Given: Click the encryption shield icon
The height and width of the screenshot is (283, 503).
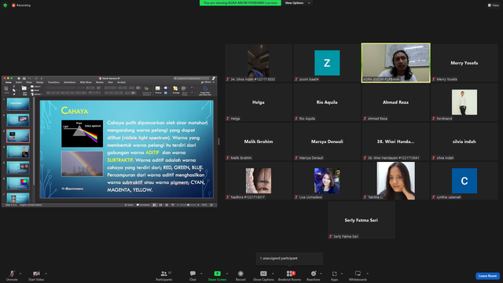Looking at the screenshot, I should [x=6, y=6].
